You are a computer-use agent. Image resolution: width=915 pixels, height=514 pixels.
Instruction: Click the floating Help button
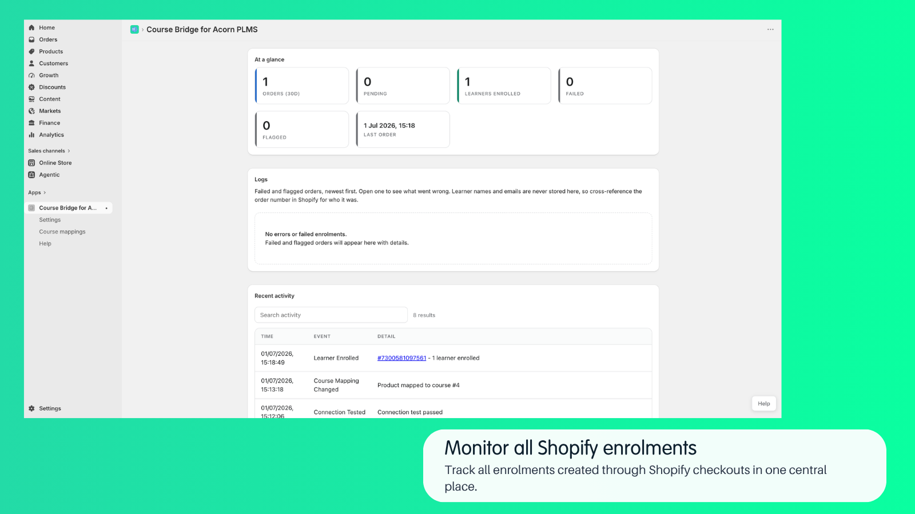tap(764, 404)
